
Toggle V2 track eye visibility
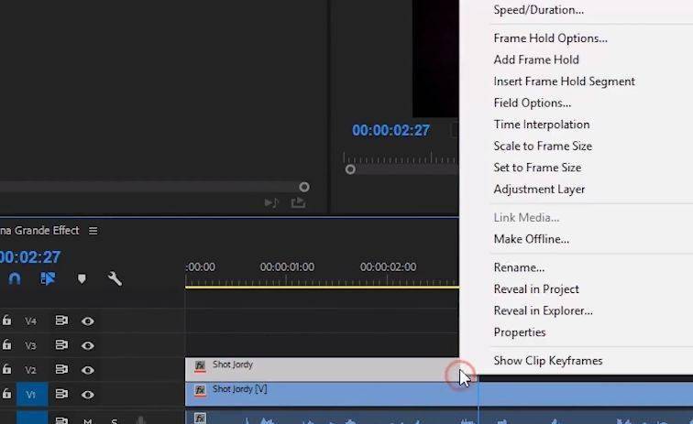87,370
